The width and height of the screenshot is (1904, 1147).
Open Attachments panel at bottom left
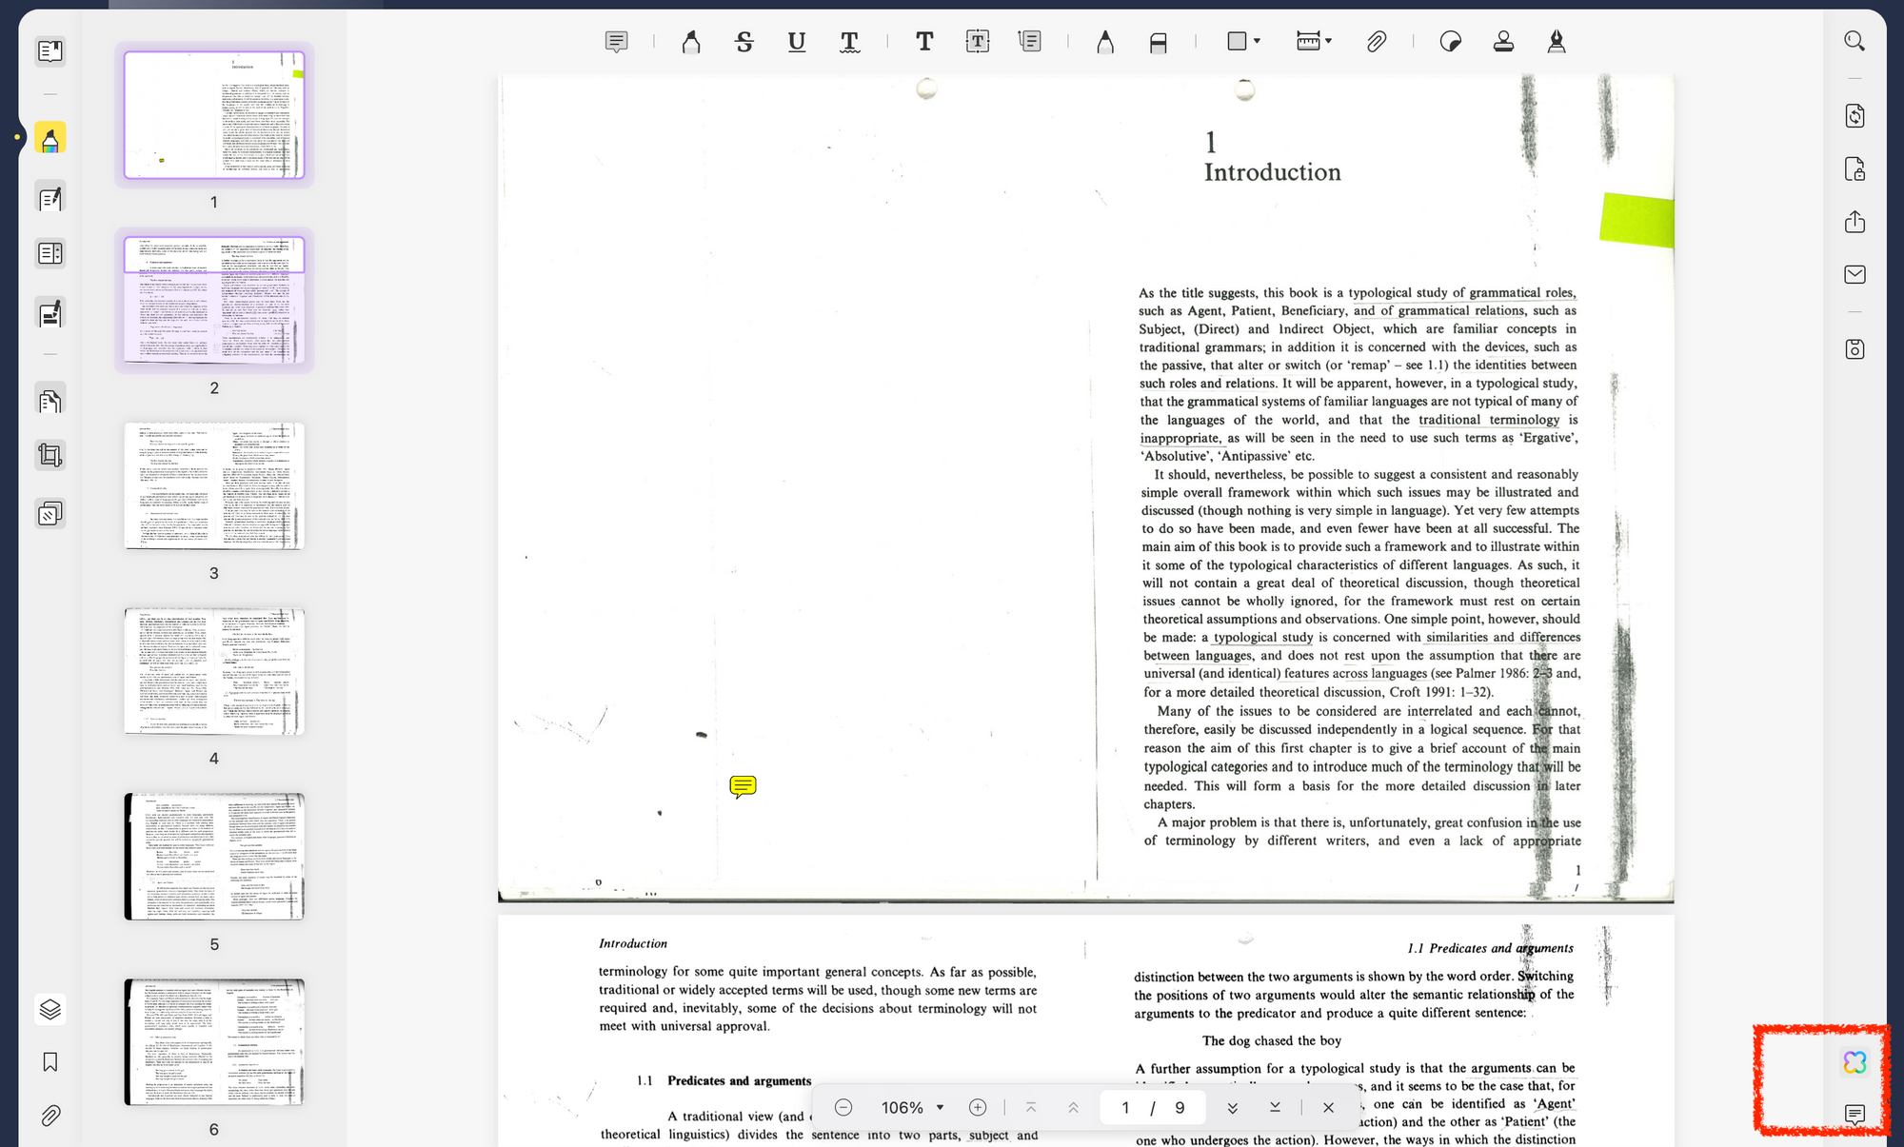50,1115
